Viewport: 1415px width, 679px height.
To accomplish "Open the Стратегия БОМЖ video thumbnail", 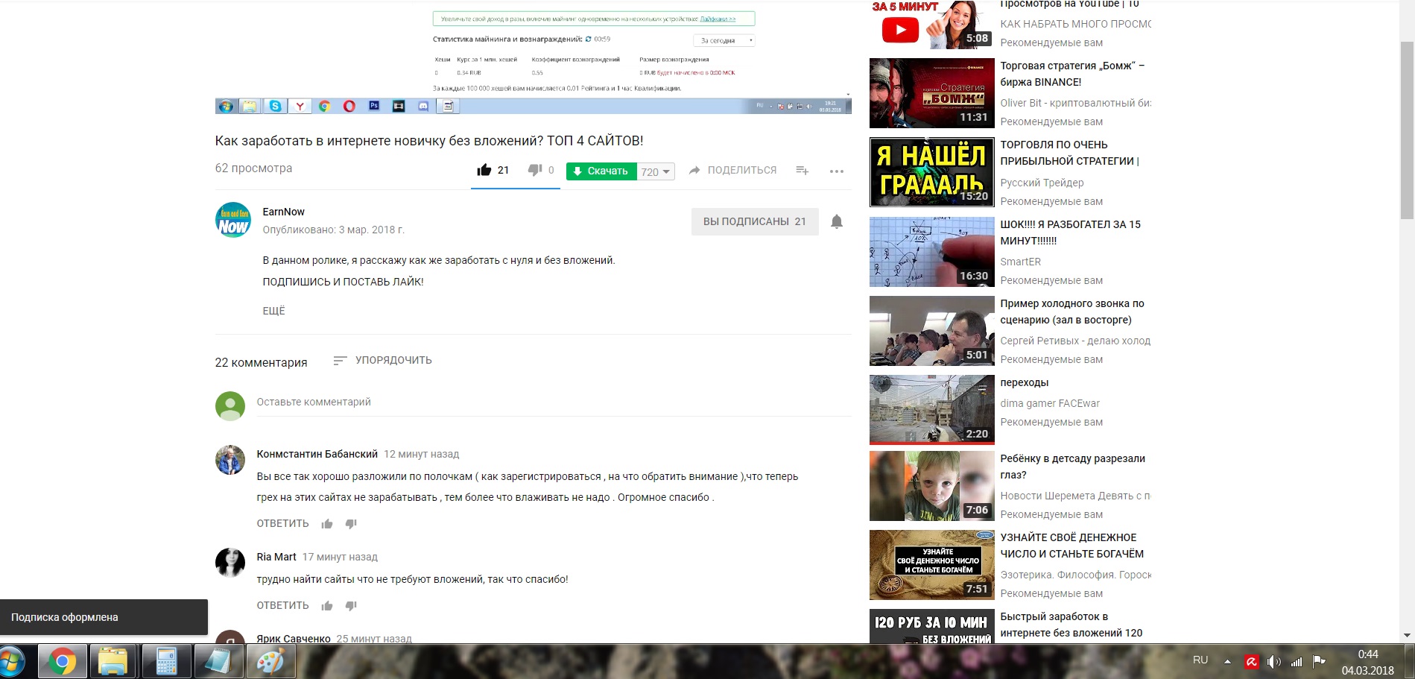I will click(932, 93).
